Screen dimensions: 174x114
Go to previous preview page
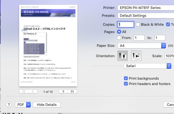[x=33, y=92]
